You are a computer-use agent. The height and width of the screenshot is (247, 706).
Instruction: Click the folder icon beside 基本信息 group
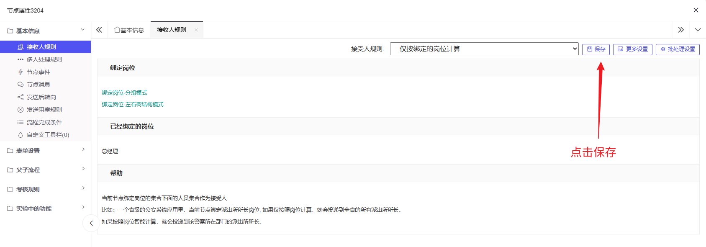(x=10, y=31)
